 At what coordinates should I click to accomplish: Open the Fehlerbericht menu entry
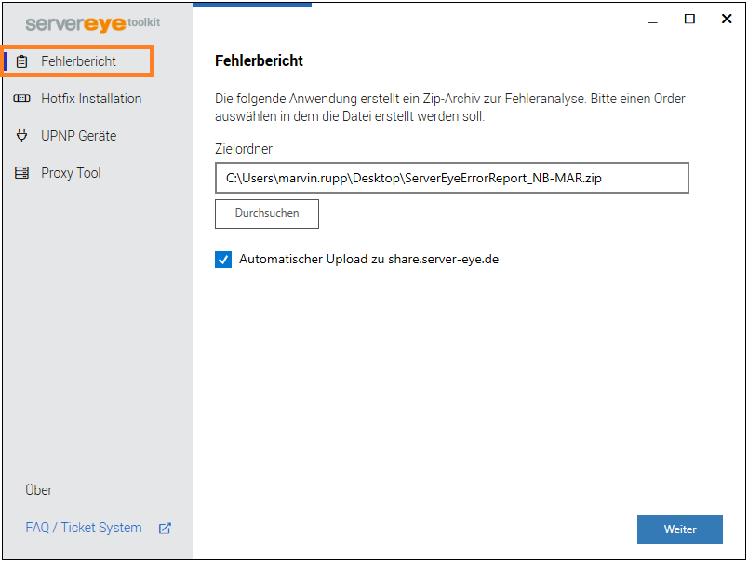pyautogui.click(x=77, y=61)
